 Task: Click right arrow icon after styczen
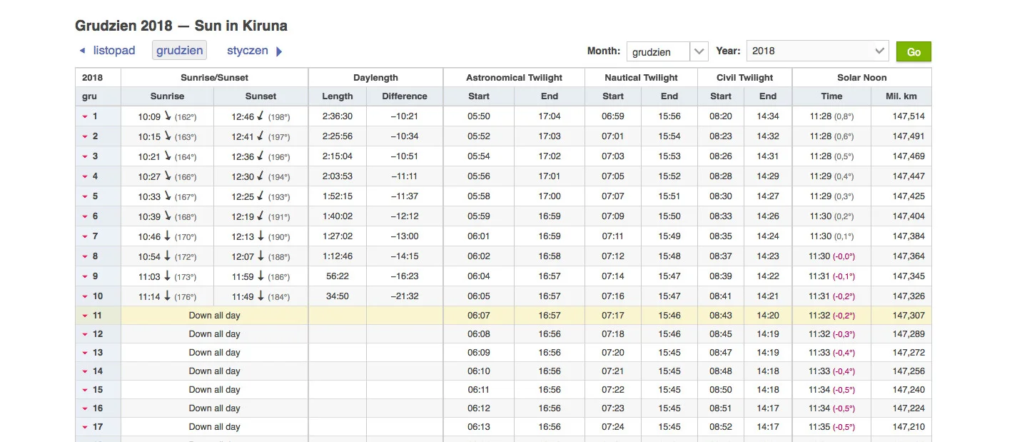point(279,51)
